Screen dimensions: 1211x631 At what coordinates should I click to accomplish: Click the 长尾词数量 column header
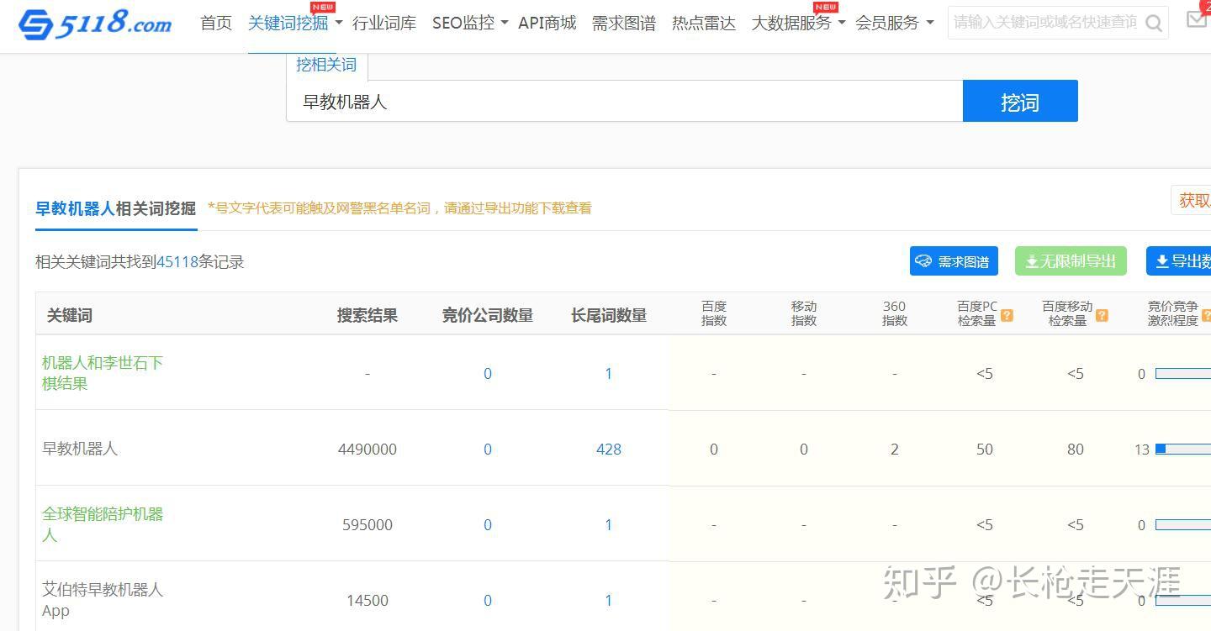(609, 316)
